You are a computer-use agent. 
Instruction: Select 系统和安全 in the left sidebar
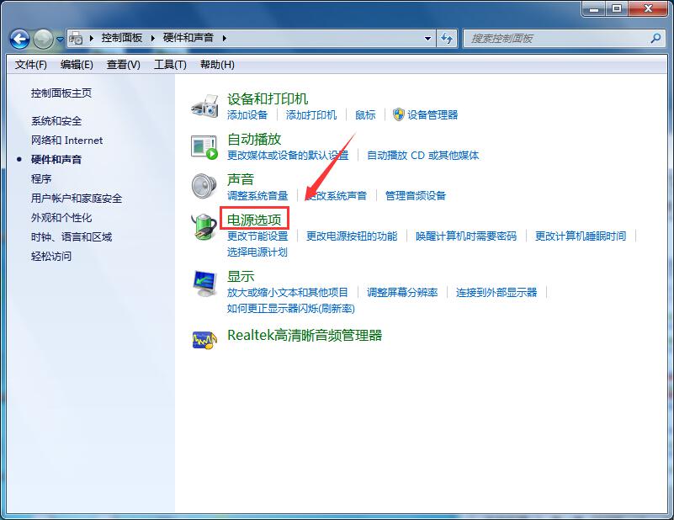point(56,121)
